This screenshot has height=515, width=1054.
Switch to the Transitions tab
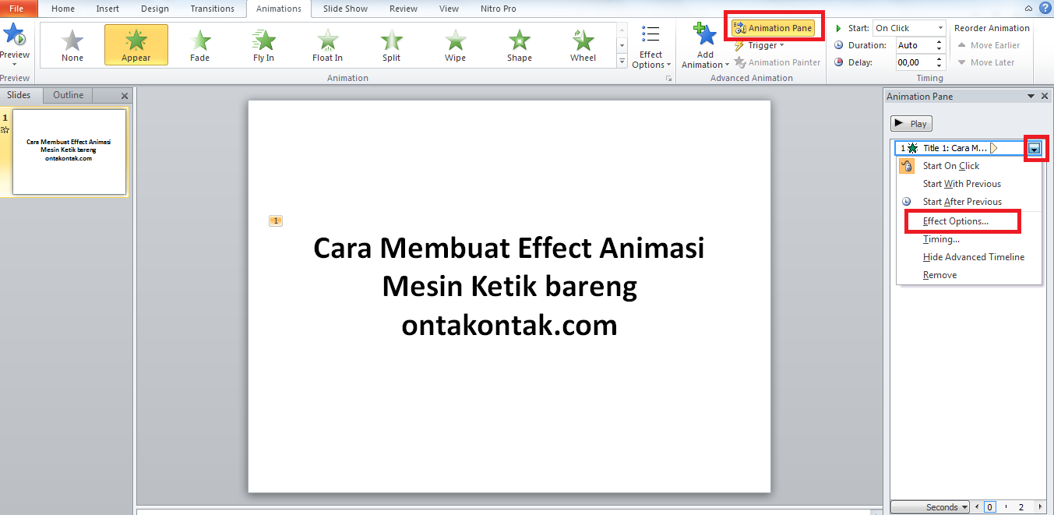[x=212, y=9]
